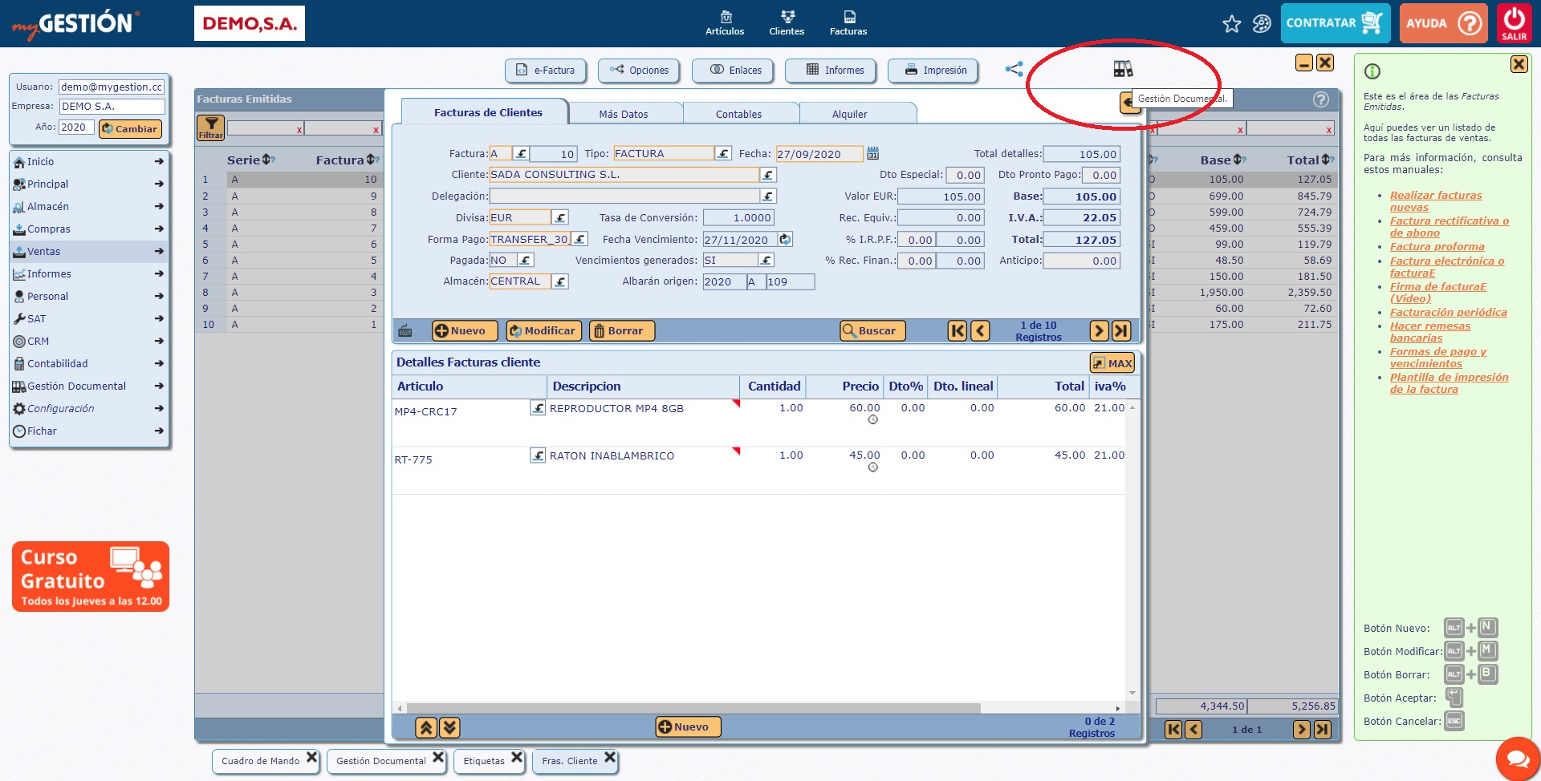
Task: Open the live chat bubble
Action: (x=1517, y=758)
